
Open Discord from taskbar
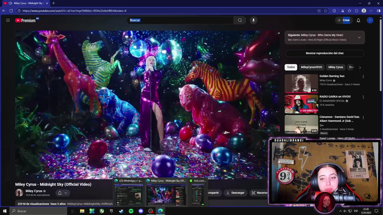[141, 211]
